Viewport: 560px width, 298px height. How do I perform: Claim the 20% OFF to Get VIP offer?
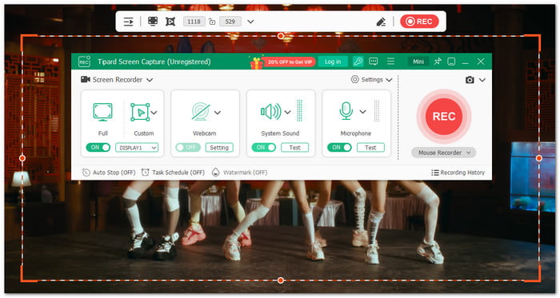click(289, 62)
